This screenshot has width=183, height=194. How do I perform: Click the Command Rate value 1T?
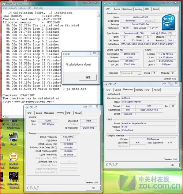(x=68, y=162)
